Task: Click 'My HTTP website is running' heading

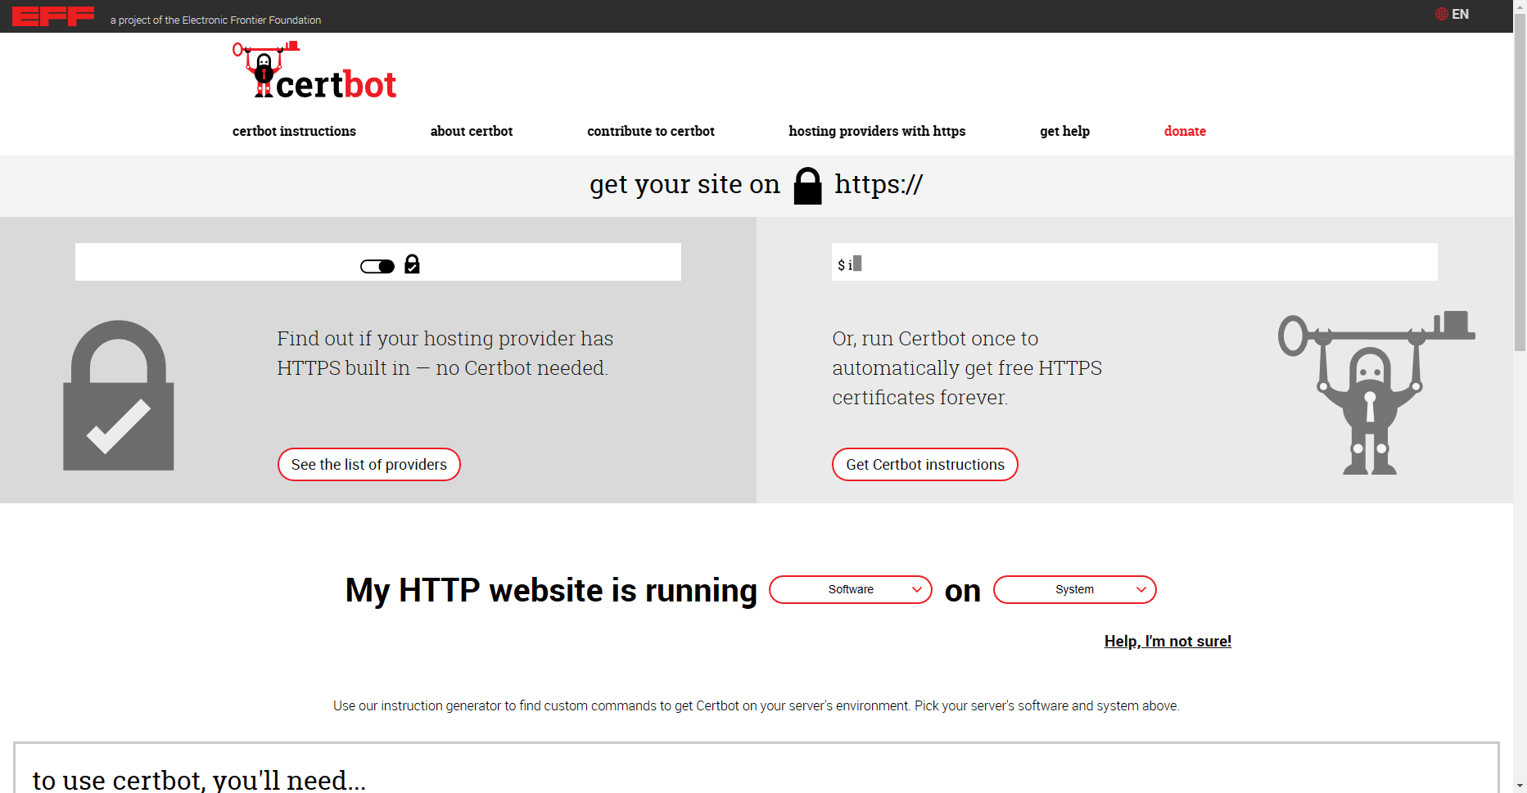Action: click(551, 590)
